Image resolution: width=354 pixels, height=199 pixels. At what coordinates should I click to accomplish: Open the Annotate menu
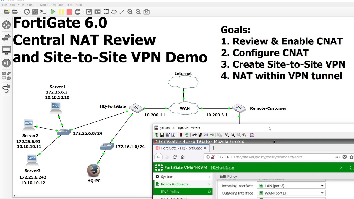coord(56,5)
